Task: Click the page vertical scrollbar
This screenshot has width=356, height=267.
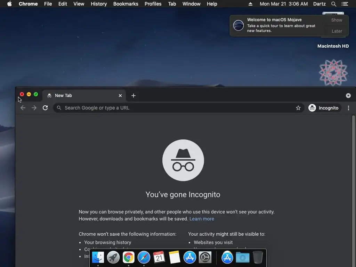Action: pyautogui.click(x=353, y=191)
